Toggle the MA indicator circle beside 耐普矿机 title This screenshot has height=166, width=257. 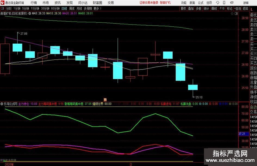tap(29, 13)
